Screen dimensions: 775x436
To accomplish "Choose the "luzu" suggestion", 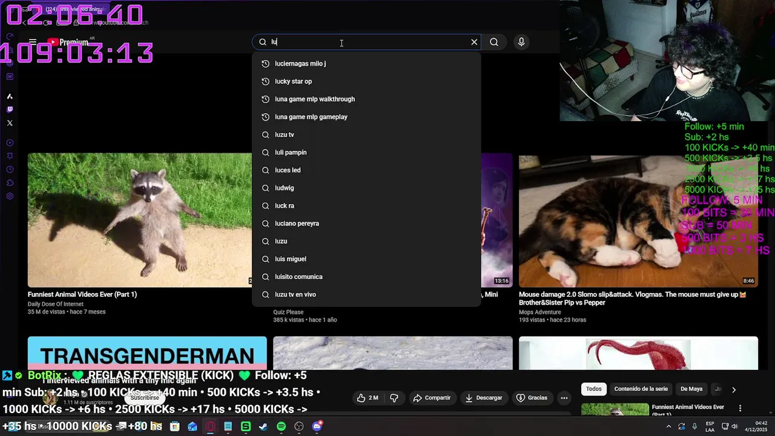I will coord(366,241).
